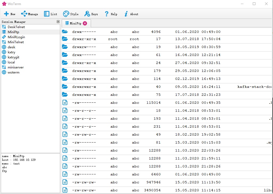Choose the kxtry session entry

click(x=31, y=52)
